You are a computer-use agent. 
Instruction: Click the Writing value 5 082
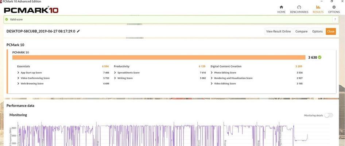[x=203, y=78]
